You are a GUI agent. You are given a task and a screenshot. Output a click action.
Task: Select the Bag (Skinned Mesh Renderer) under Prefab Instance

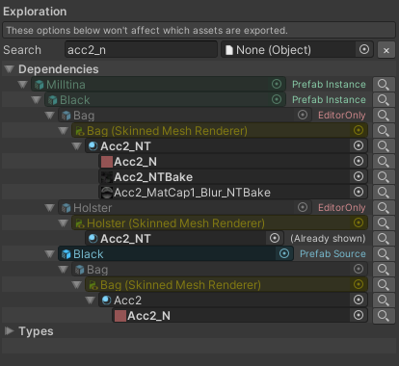[220, 131]
